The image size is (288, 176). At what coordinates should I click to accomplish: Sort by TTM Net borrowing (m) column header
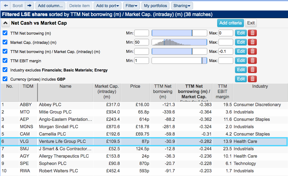163,92
